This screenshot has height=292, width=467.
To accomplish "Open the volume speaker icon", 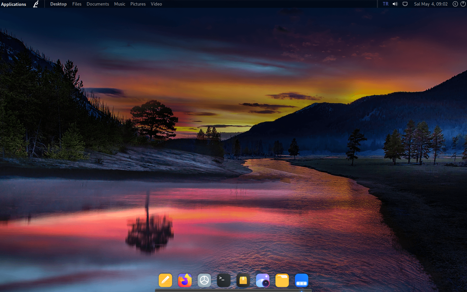I will click(395, 4).
